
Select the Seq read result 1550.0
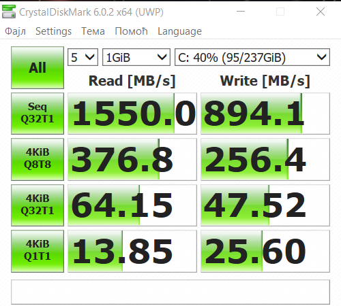(132, 114)
